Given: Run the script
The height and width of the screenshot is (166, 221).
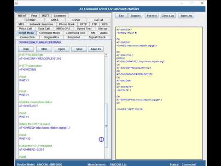Looking at the screenshot, I should (x=26, y=49).
